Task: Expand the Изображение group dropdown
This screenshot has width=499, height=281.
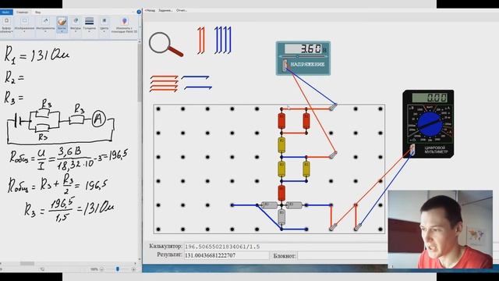Action: coord(24,25)
